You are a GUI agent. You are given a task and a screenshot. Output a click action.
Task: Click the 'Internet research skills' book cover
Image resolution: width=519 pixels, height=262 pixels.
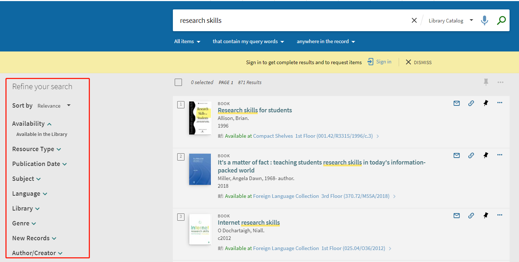click(200, 229)
